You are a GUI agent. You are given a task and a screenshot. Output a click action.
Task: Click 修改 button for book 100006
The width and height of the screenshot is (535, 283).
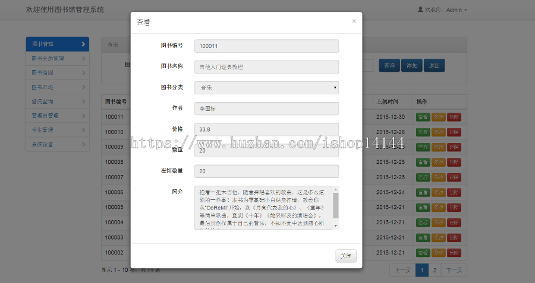[439, 192]
